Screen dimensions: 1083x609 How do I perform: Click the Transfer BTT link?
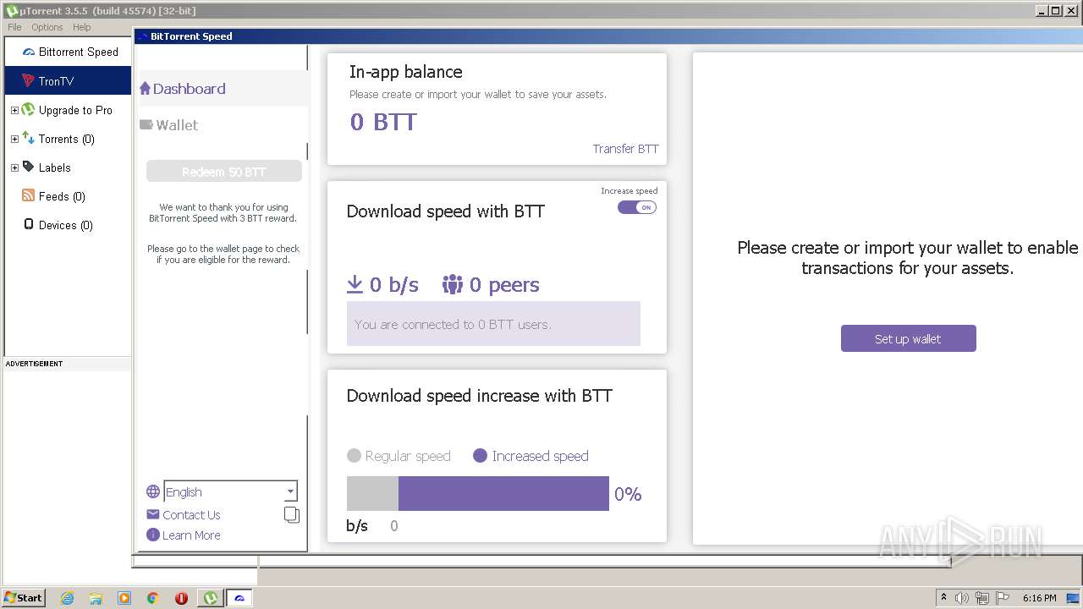[x=625, y=149]
